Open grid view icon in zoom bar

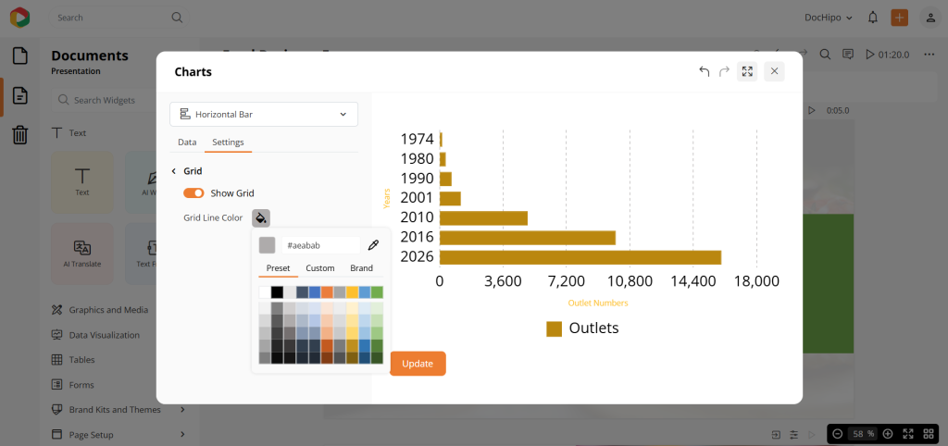coord(929,433)
